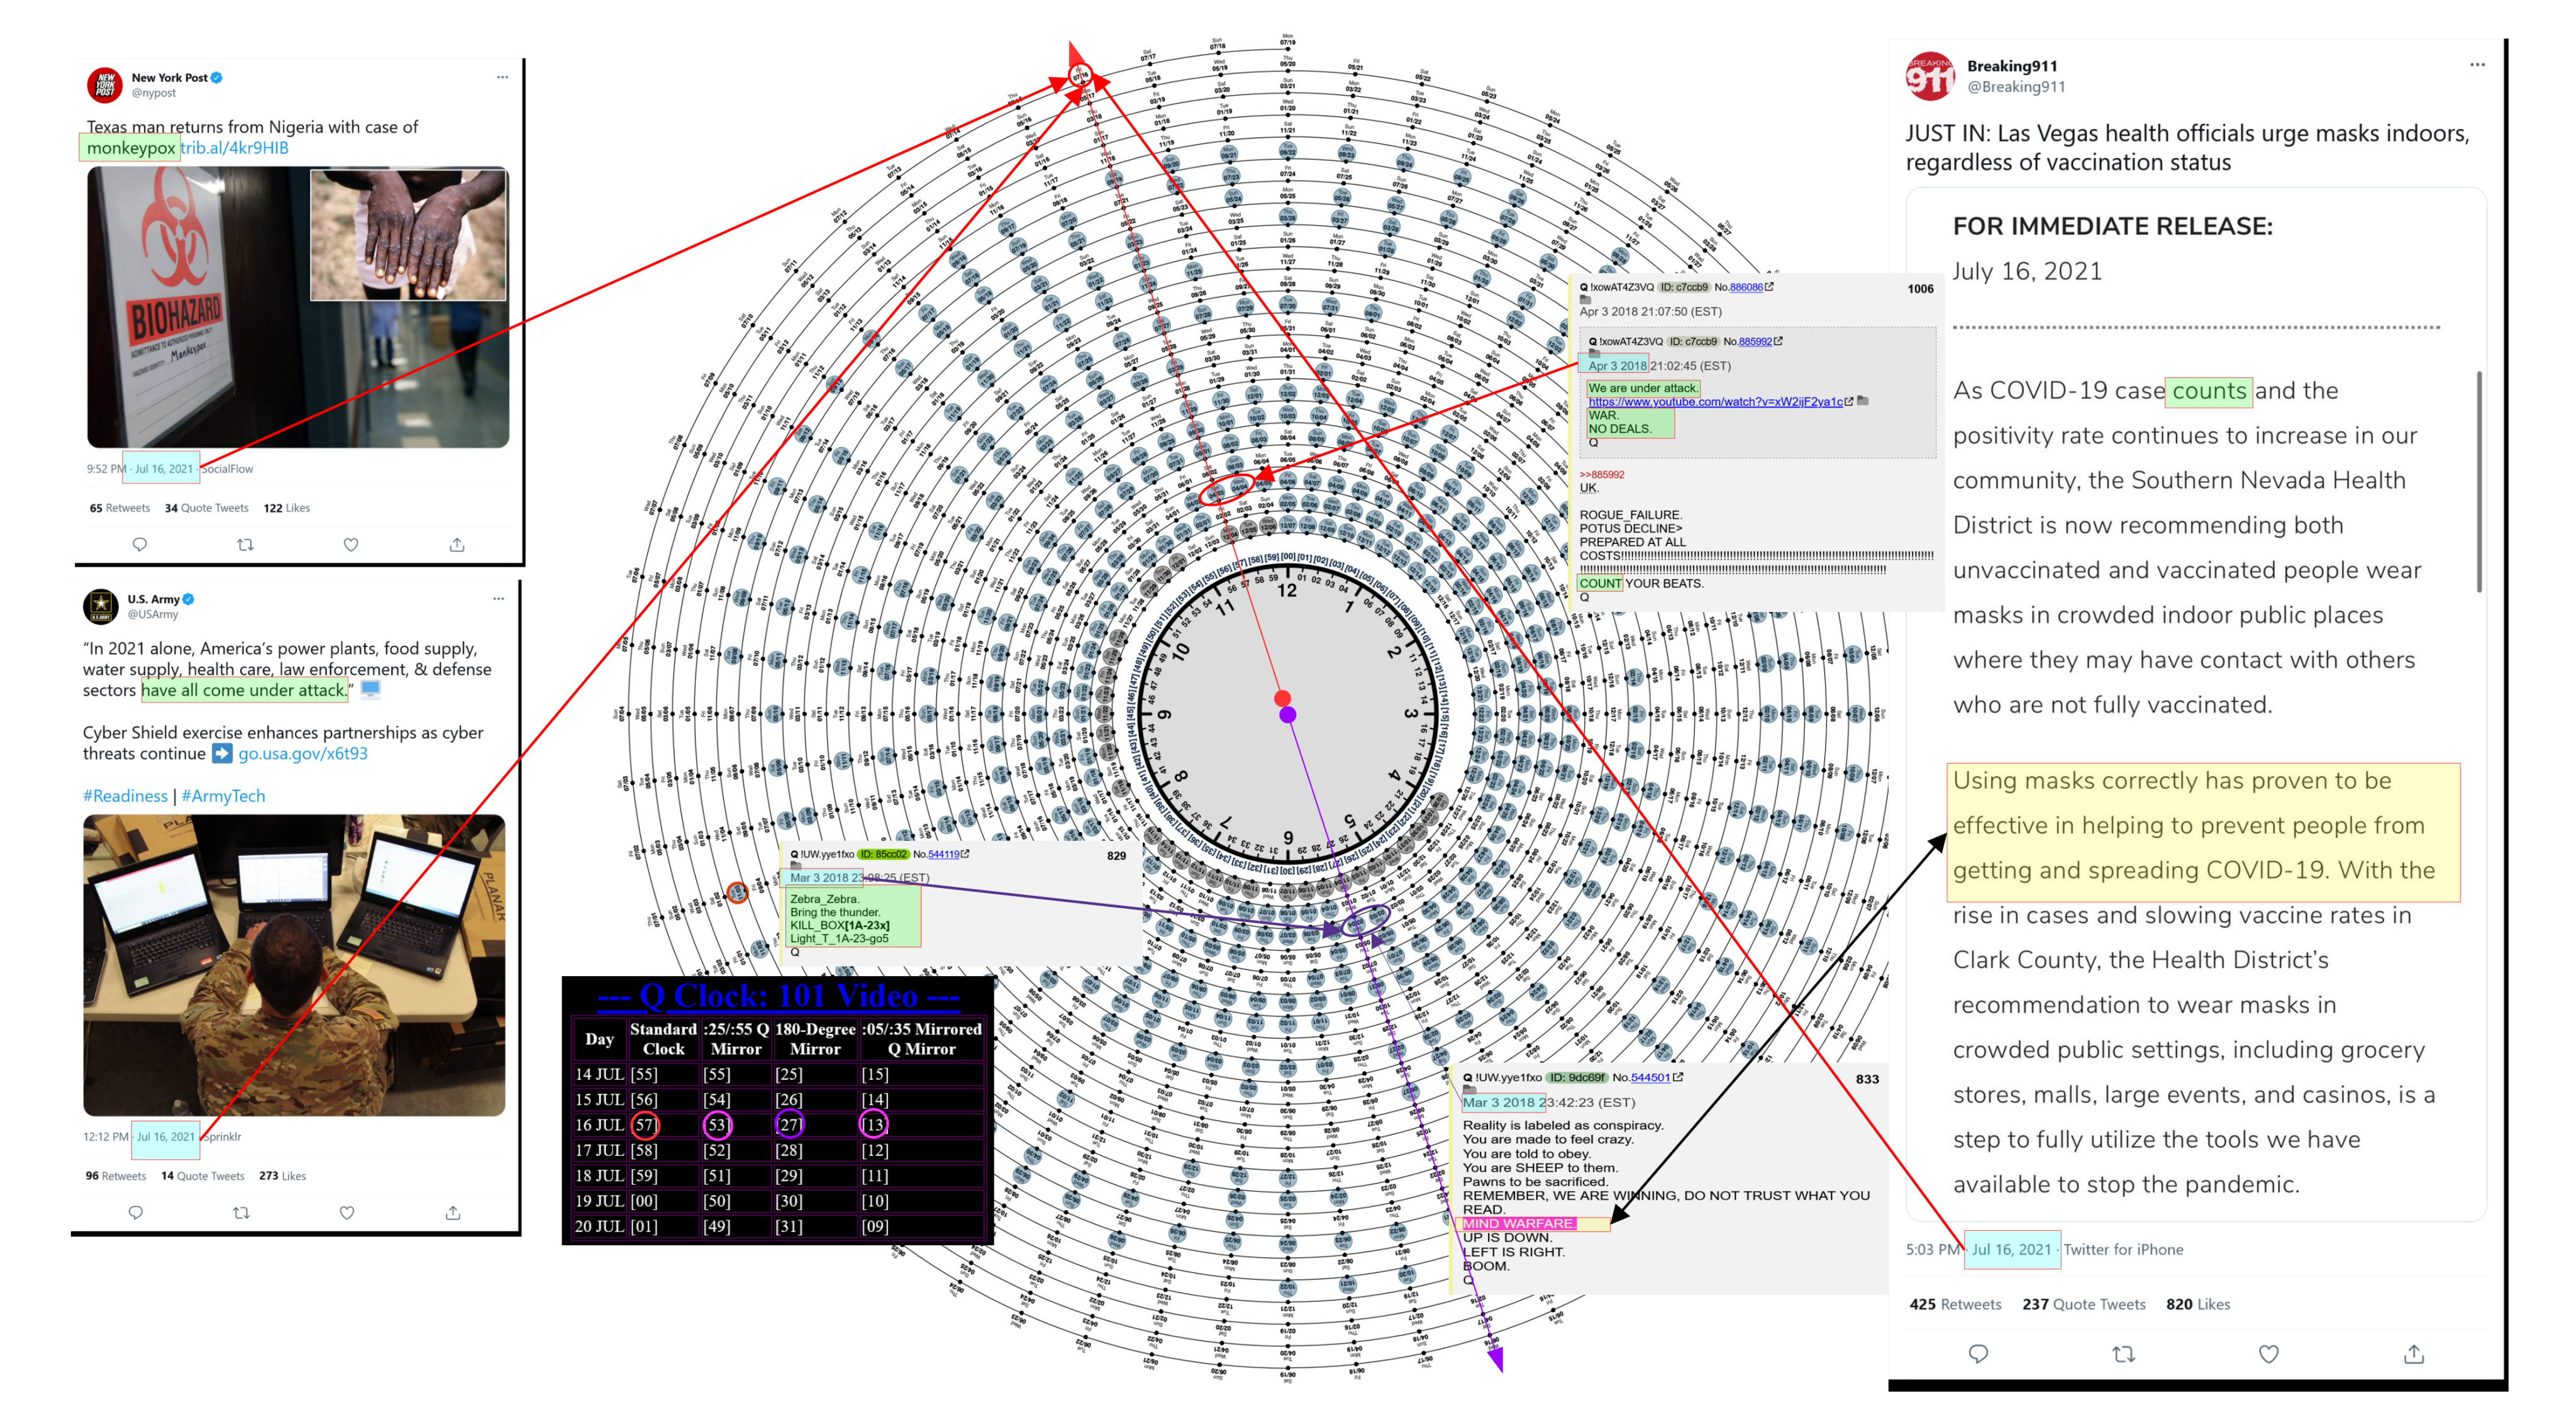
Task: Click the "SocialFlow" source label
Action: point(227,469)
